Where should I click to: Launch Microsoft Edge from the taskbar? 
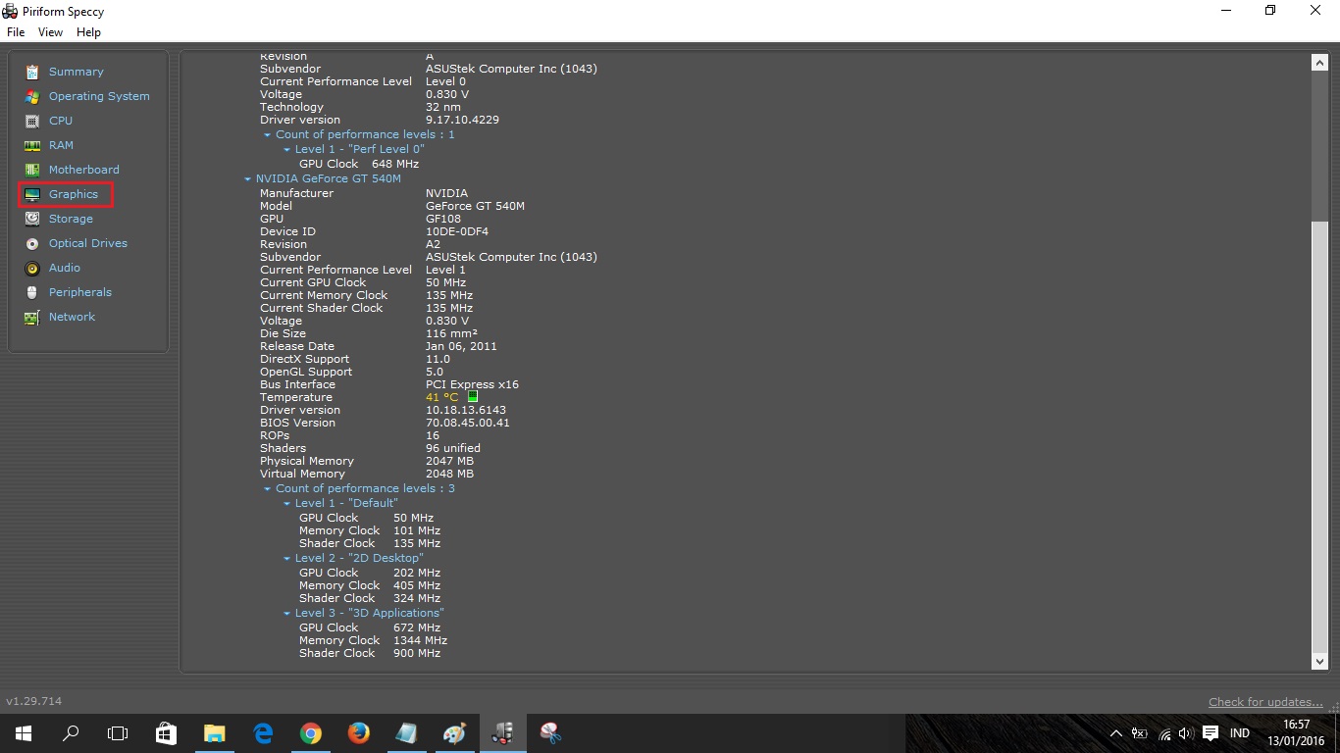(262, 733)
